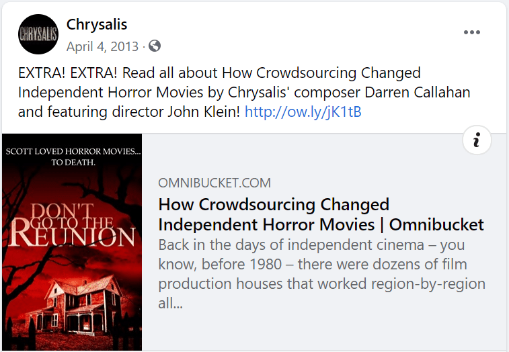Viewport: 509px width, 352px height.
Task: Click the 'EXTRA! EXTRA!' opening post text
Action: pos(66,73)
